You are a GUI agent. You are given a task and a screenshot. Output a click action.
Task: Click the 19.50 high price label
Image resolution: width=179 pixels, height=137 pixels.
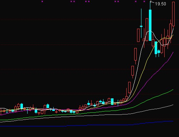(160, 4)
